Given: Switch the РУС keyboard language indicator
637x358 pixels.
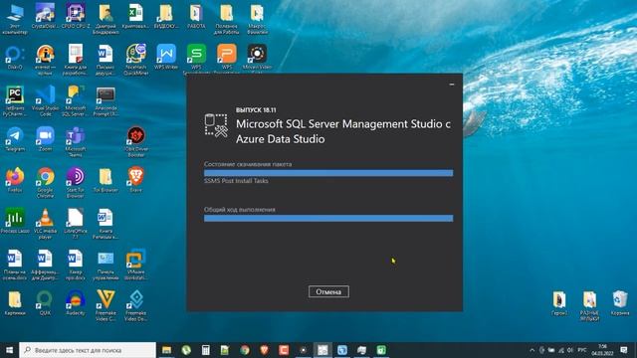Looking at the screenshot, I should [x=581, y=350].
